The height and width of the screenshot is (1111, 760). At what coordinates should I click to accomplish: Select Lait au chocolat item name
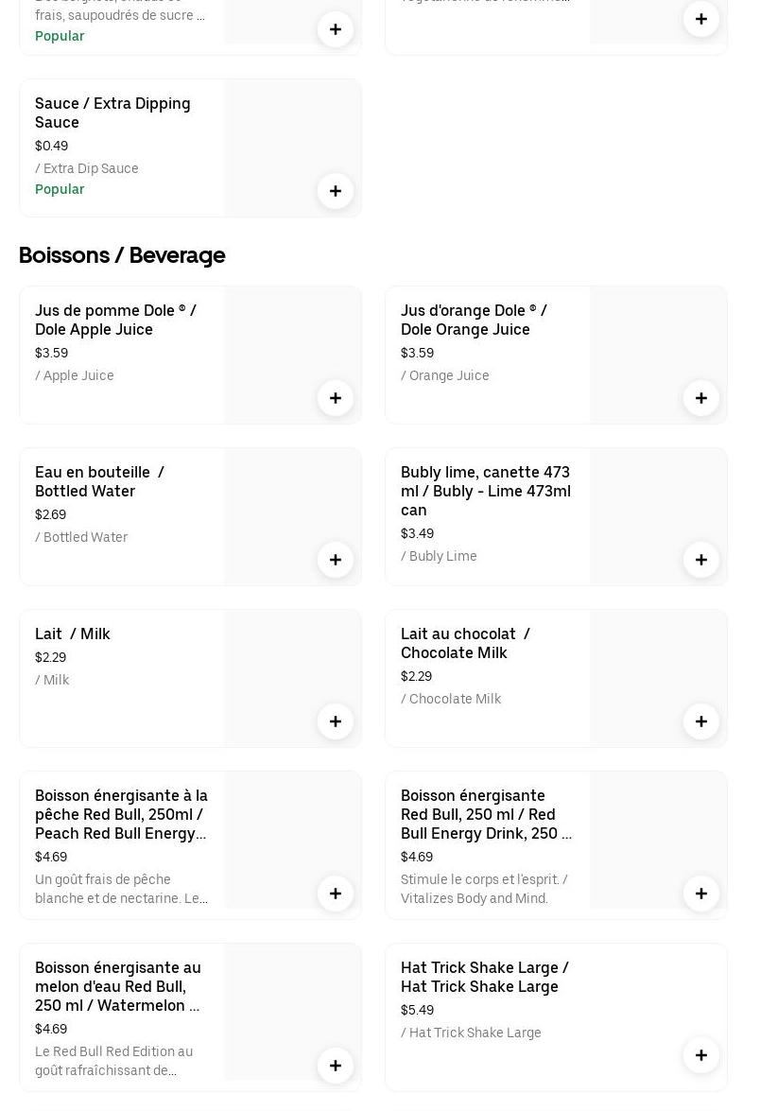[464, 643]
